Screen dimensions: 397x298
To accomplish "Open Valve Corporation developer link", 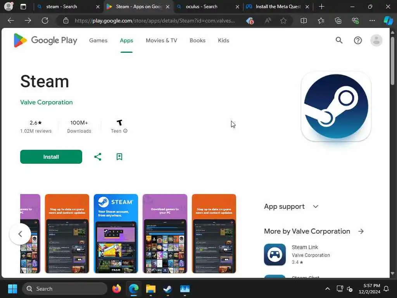I will click(x=47, y=102).
